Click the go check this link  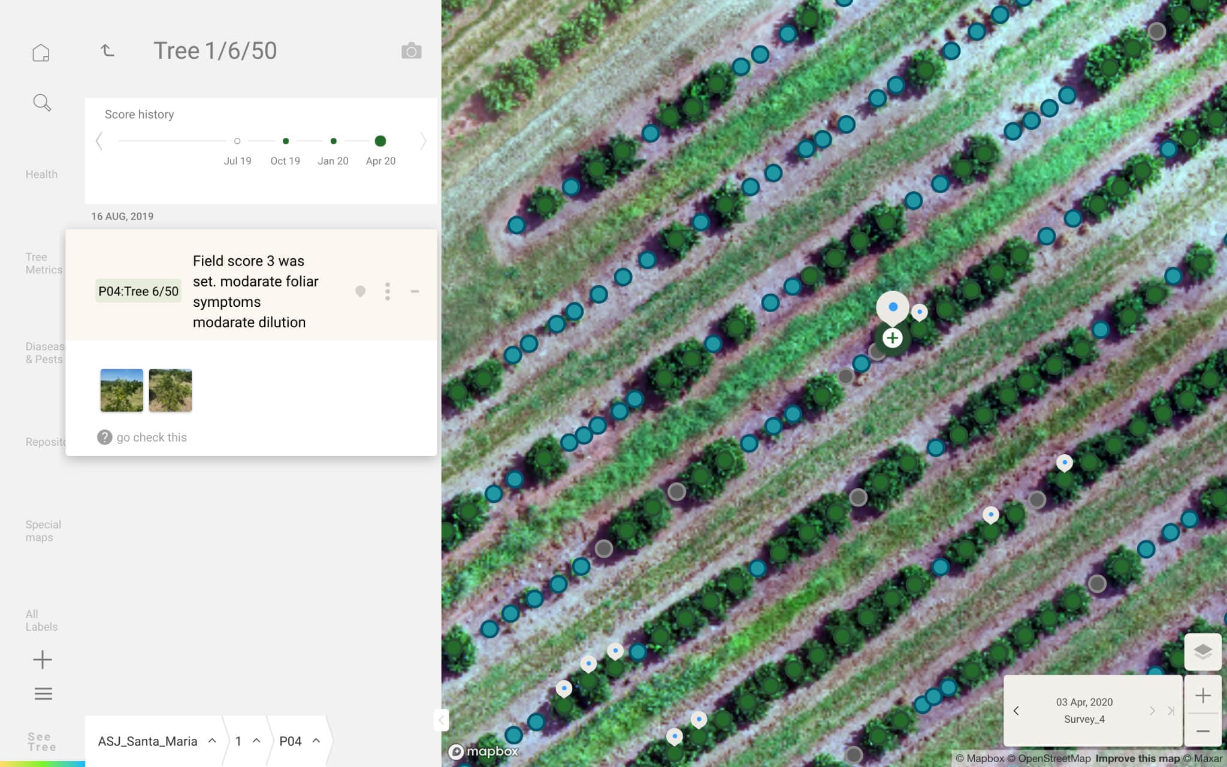pos(152,437)
